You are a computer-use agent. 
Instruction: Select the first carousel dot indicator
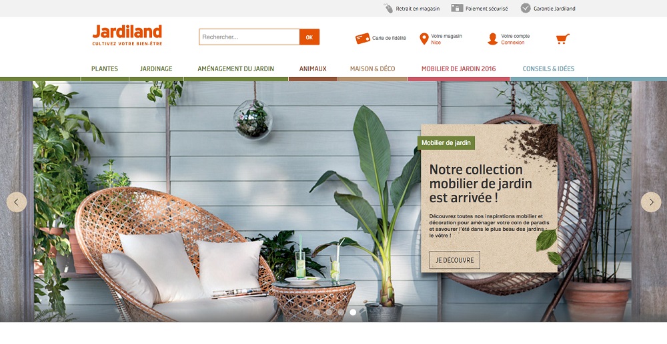point(316,312)
